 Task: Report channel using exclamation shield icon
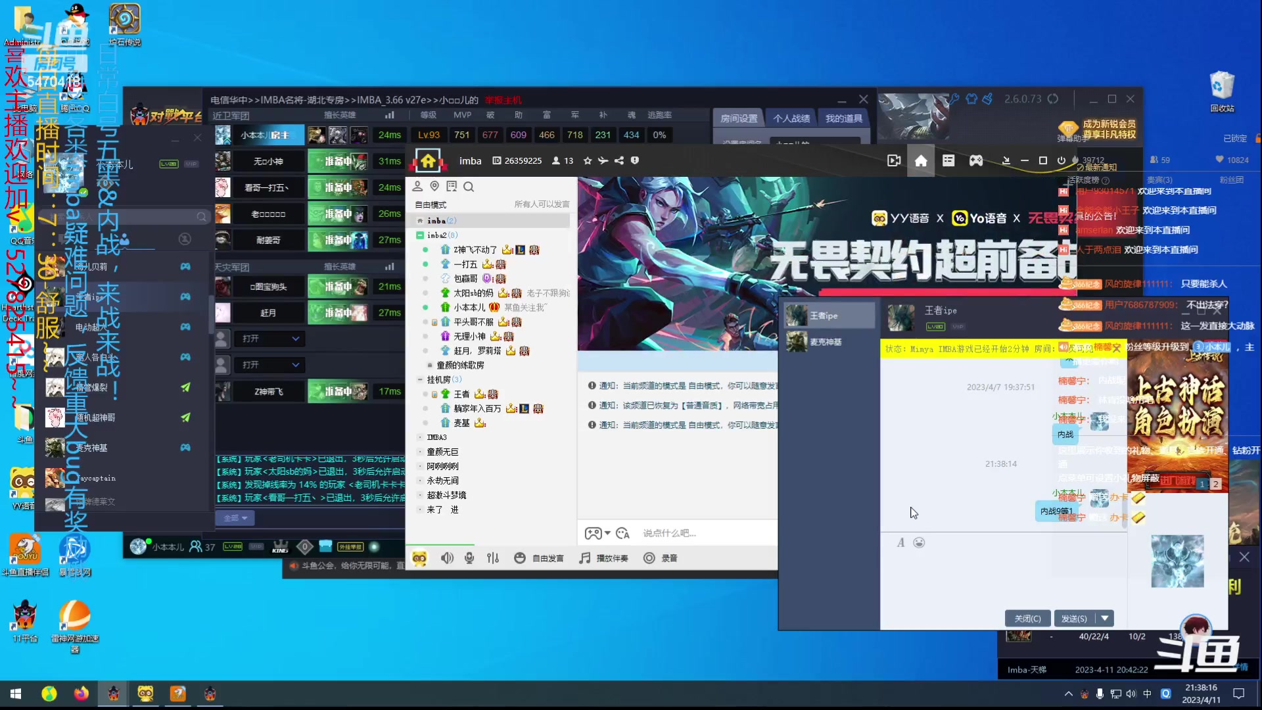(635, 160)
